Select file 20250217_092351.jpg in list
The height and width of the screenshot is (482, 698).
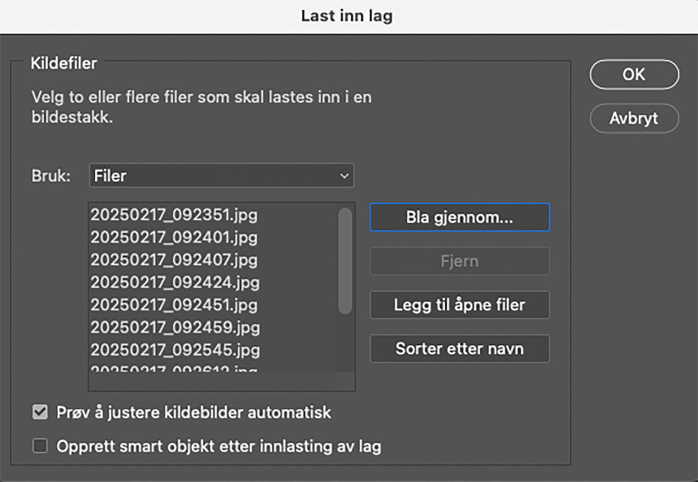[174, 215]
